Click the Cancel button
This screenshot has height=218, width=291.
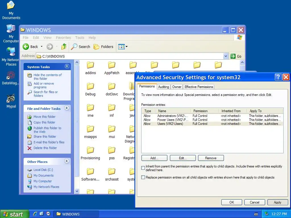click(x=254, y=202)
